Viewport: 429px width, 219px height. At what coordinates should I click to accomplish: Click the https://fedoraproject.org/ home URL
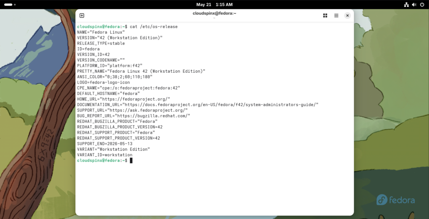(135, 99)
